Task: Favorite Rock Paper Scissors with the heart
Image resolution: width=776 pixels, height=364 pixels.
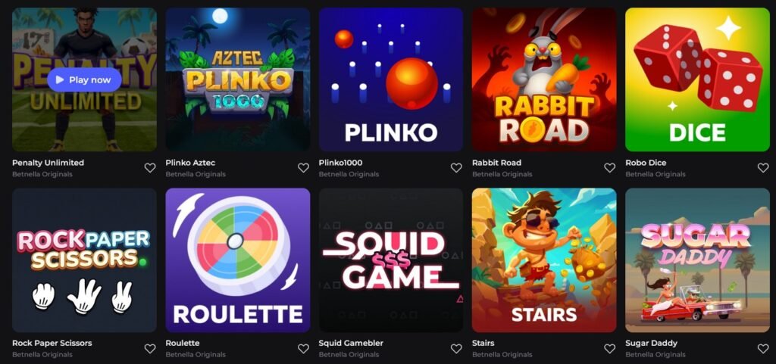Action: [x=150, y=349]
